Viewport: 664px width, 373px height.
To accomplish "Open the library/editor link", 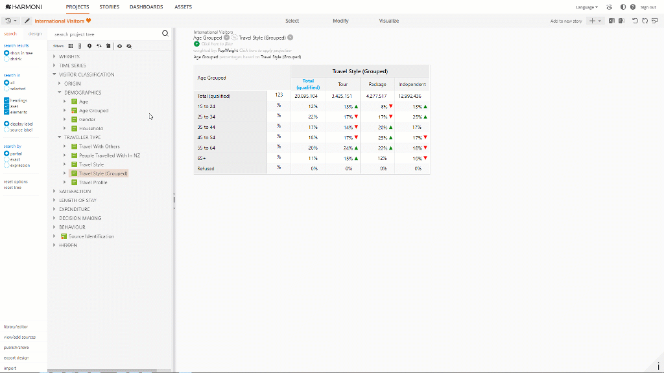I will click(16, 326).
